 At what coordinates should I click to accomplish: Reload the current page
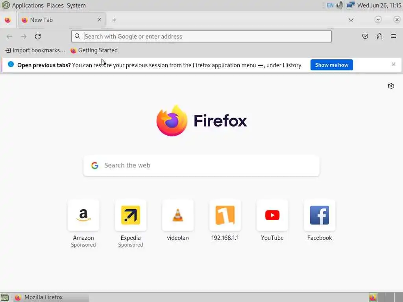[38, 37]
